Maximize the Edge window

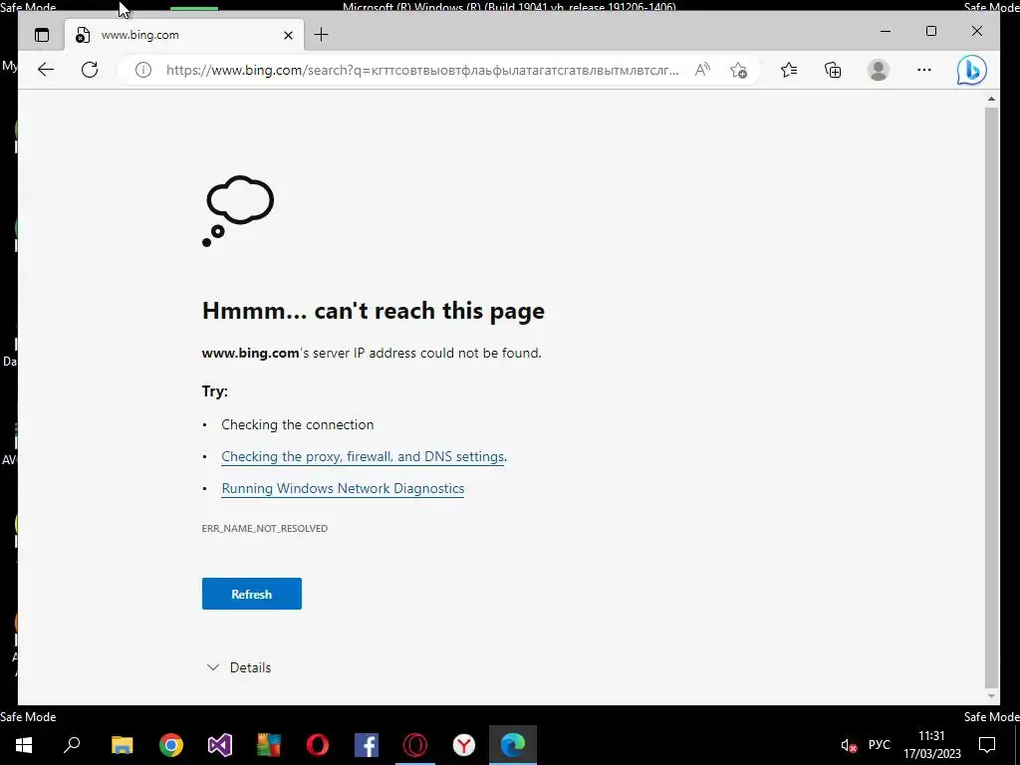pyautogui.click(x=931, y=31)
